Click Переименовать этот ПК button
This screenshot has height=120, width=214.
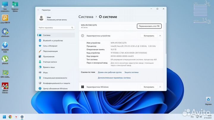click(x=149, y=26)
